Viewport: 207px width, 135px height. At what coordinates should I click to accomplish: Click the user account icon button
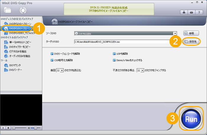(x=184, y=12)
